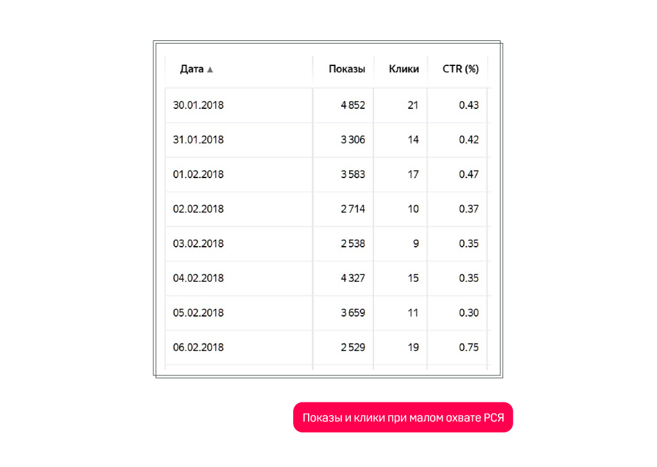Viewport: 657px width, 467px height.
Task: Click clicks value 21 in first row
Action: (413, 105)
